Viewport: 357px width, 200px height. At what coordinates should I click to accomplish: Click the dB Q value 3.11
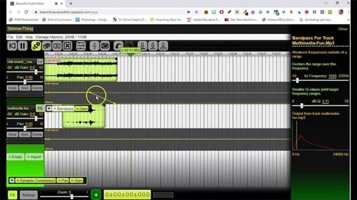[x=325, y=101]
